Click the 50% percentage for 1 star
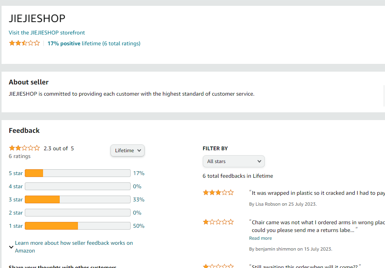385x268 pixels. click(139, 226)
